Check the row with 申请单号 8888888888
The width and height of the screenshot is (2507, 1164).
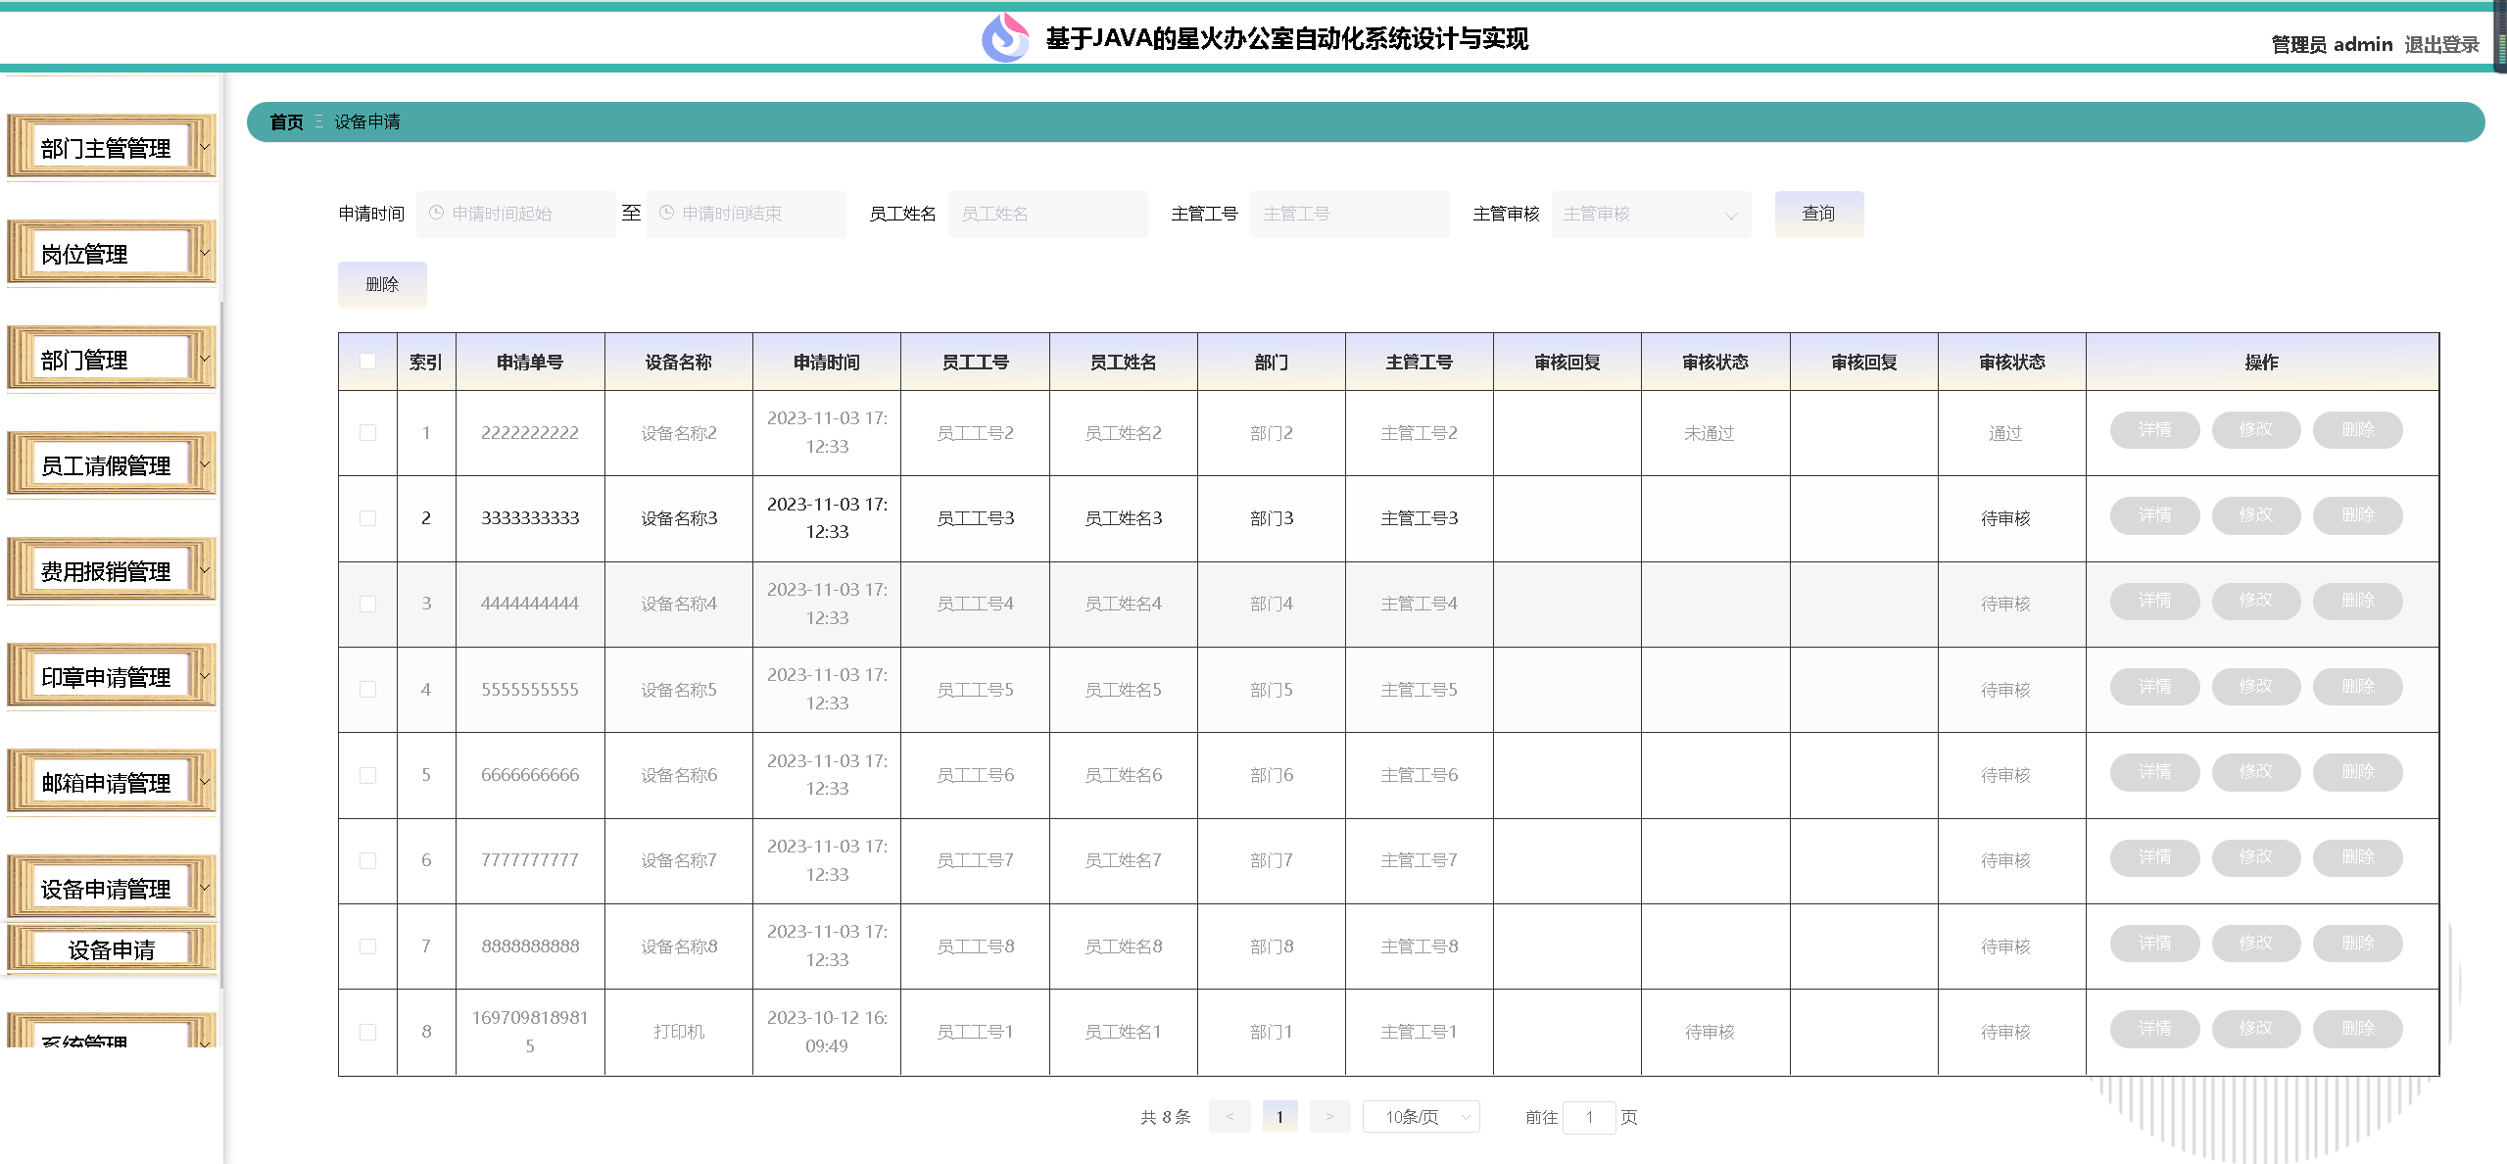tap(367, 946)
